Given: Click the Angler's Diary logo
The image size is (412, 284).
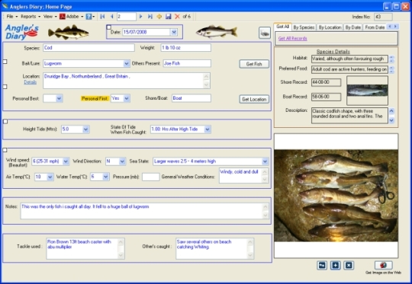Looking at the screenshot, I should [x=22, y=32].
